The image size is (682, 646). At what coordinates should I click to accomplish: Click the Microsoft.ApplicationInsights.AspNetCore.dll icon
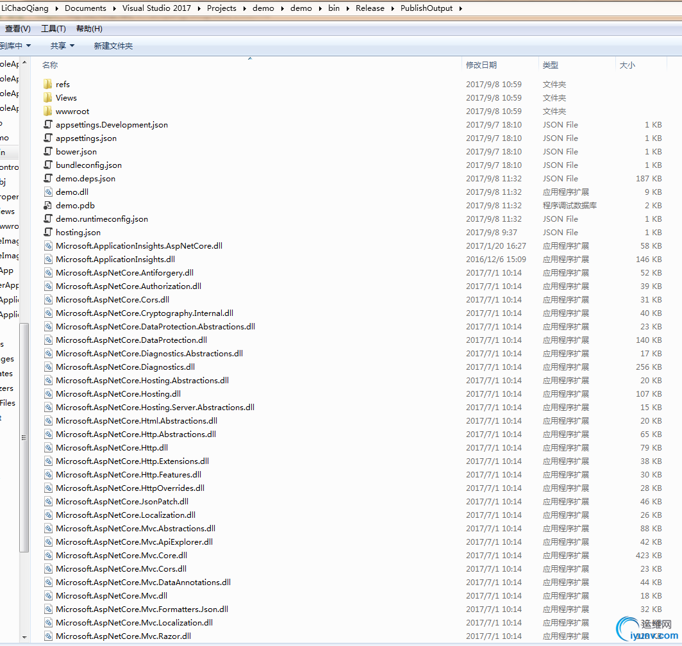pyautogui.click(x=48, y=246)
